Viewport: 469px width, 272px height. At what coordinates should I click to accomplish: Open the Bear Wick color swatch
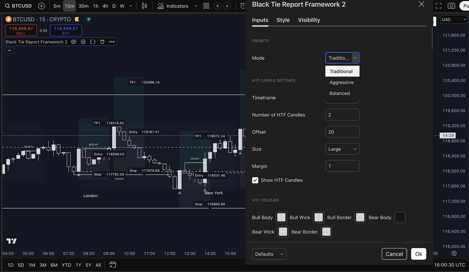283,232
